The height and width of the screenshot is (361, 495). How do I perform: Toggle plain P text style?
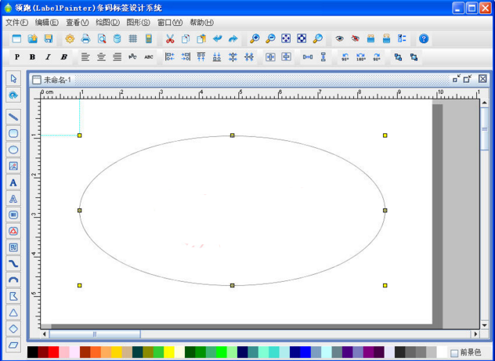coord(17,57)
